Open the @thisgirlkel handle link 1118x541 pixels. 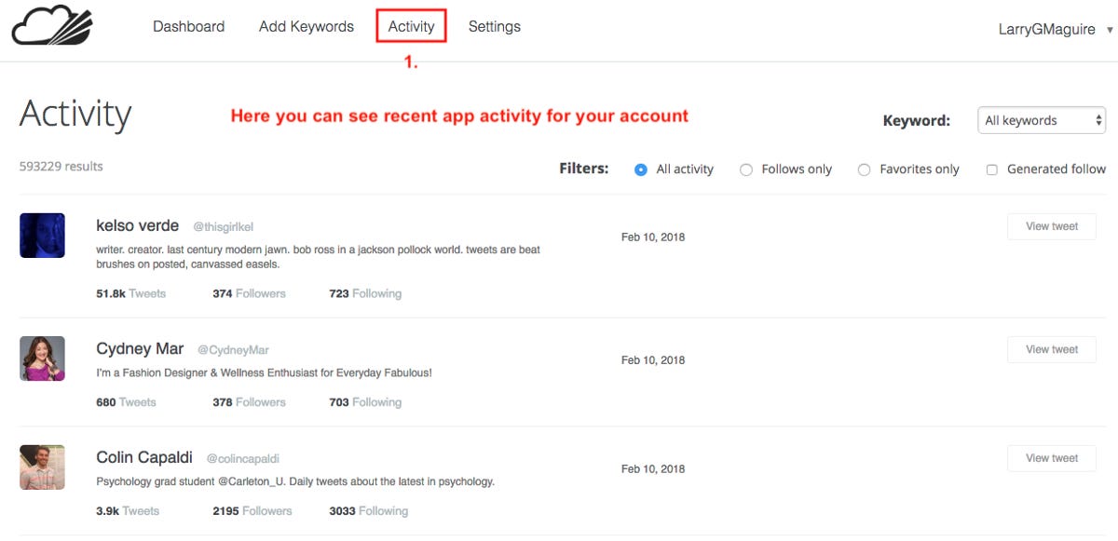coord(224,226)
